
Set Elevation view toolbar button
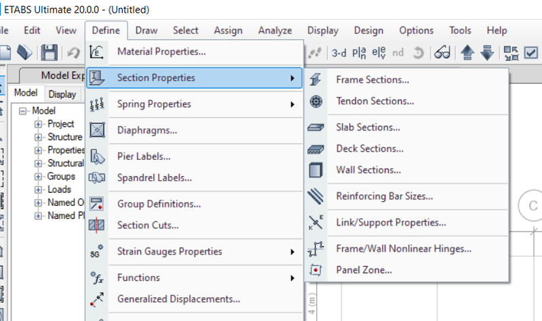tap(379, 53)
